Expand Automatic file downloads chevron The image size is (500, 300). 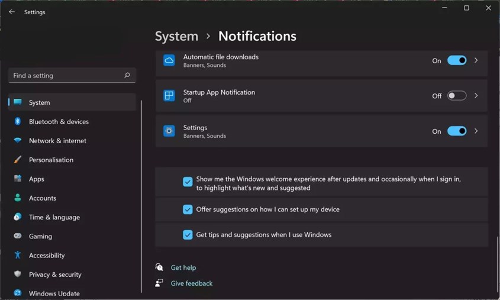(476, 60)
